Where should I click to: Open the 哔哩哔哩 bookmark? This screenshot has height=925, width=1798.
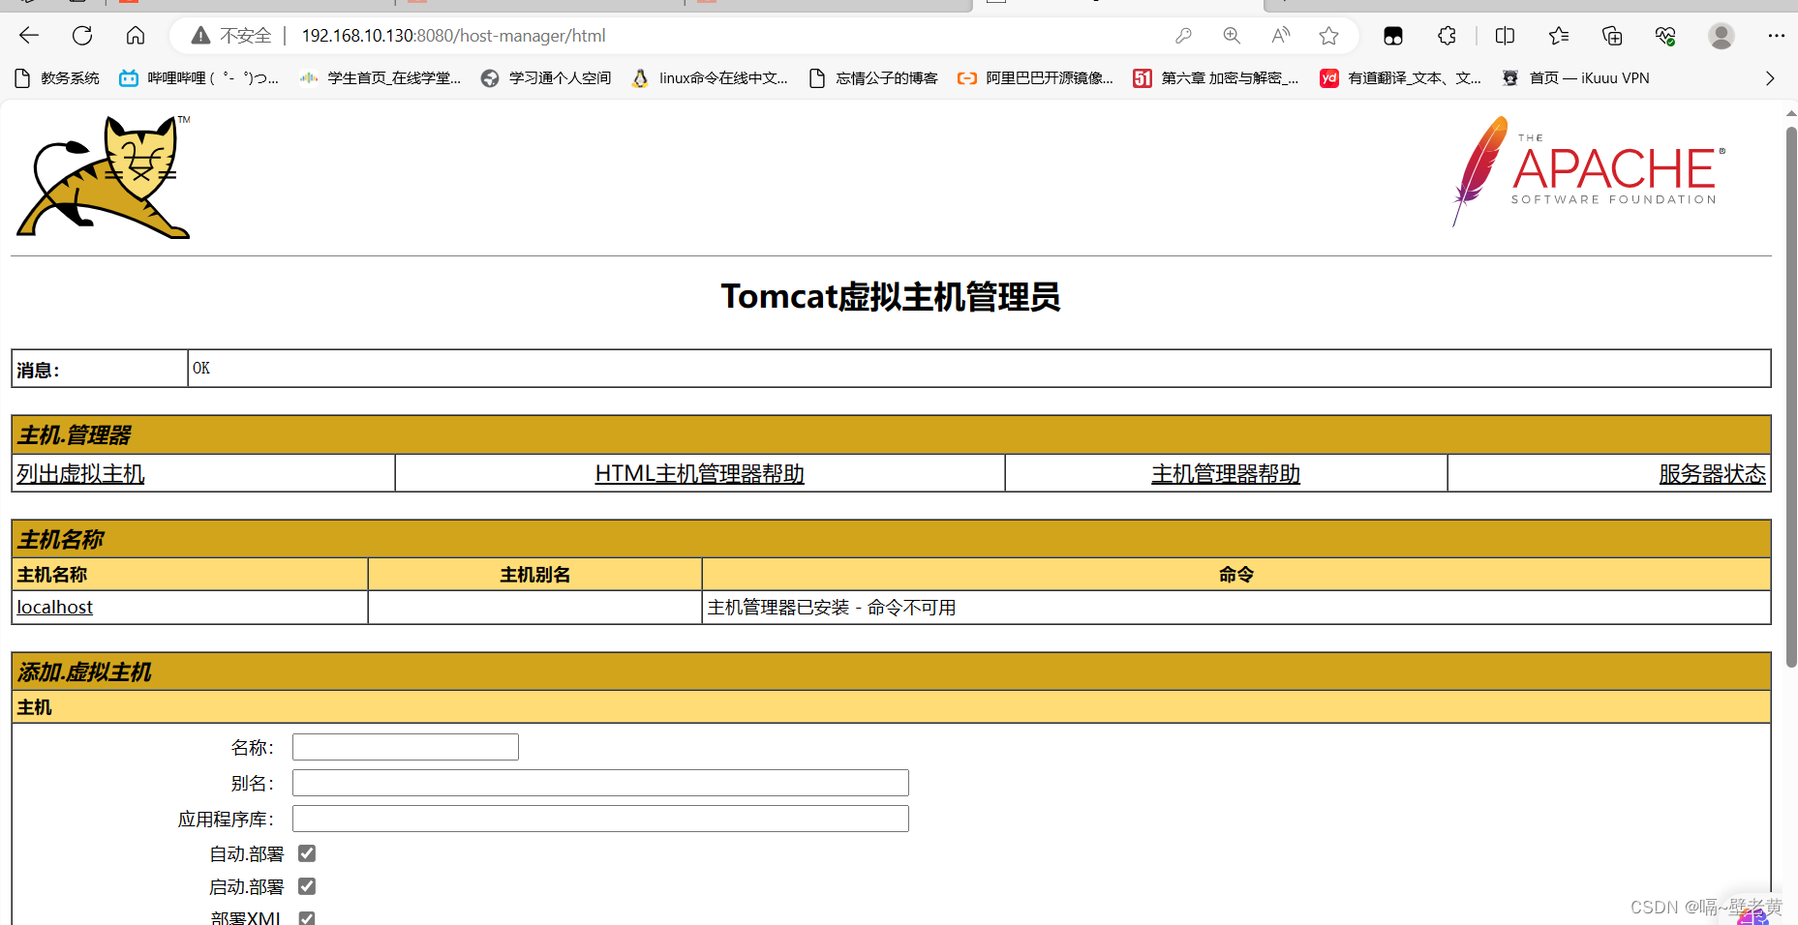(x=198, y=78)
